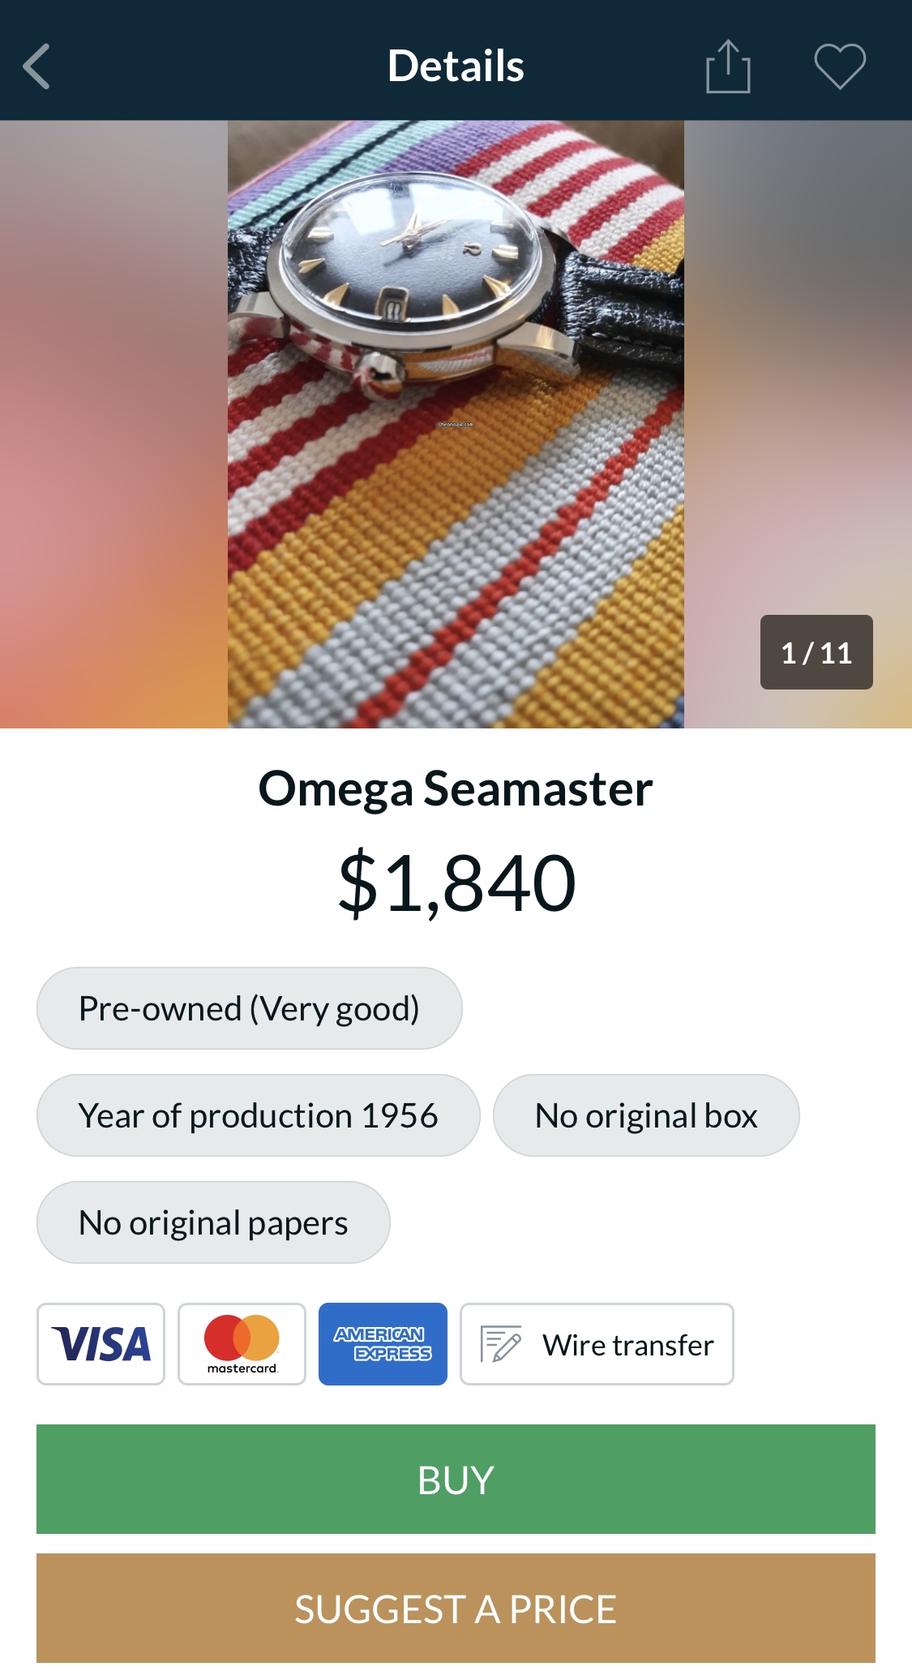Tap the Wire transfer pencil icon
Image resolution: width=912 pixels, height=1671 pixels.
coord(501,1344)
